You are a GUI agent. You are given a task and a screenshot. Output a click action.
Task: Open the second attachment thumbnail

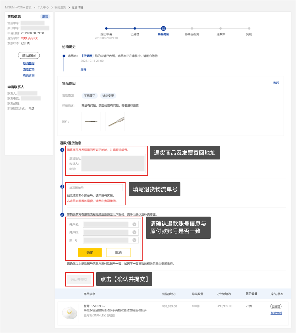tap(115, 121)
